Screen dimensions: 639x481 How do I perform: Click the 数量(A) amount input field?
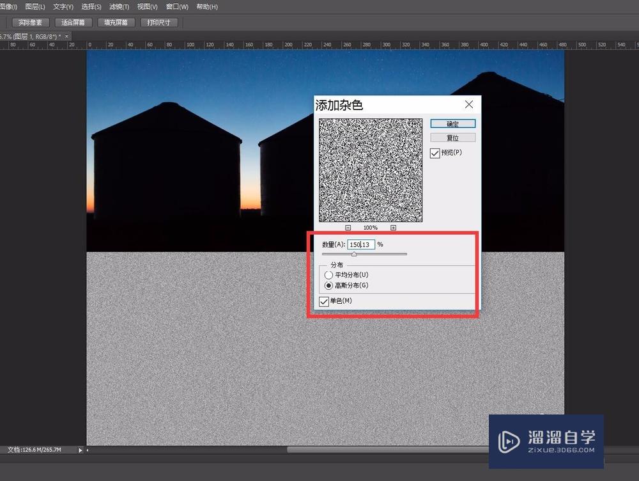361,244
